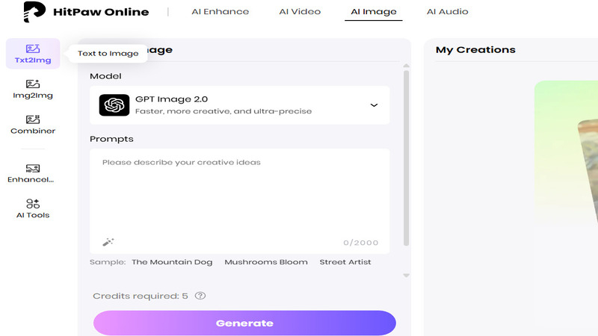Click the Text to Image tooltip
The image size is (598, 336).
coord(108,53)
